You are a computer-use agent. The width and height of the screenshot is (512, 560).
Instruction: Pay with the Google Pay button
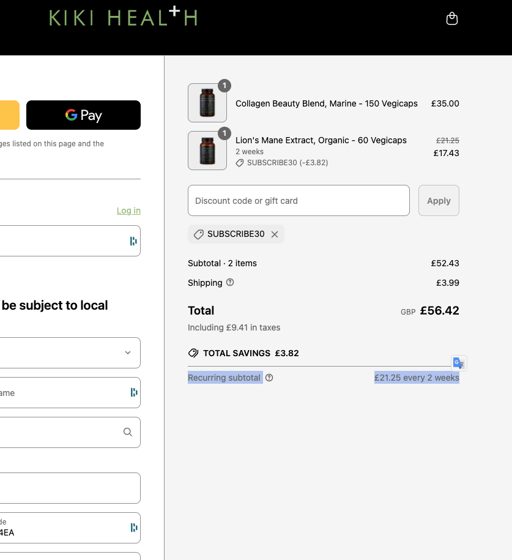[x=83, y=115]
